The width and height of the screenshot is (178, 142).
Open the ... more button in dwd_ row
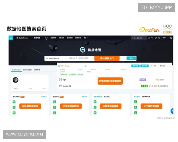click(x=169, y=66)
